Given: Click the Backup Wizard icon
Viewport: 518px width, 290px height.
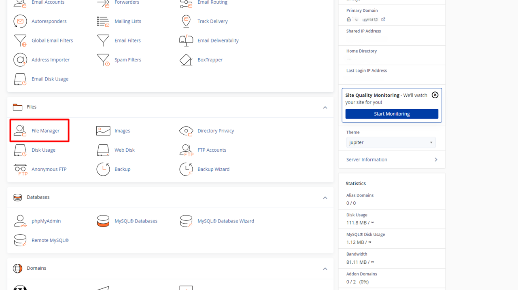Looking at the screenshot, I should [x=186, y=169].
